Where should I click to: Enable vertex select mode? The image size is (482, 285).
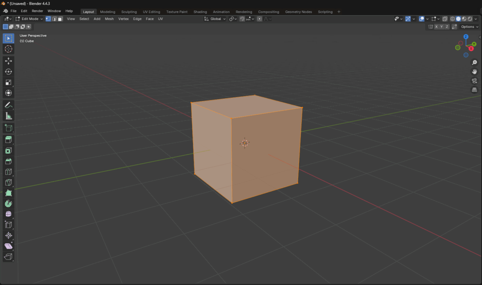pos(48,19)
